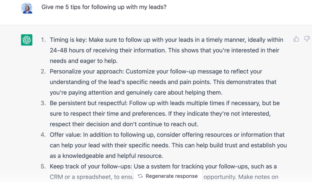Click the 'Be persistent but respectful' heading
312x182 pixels.
tap(89, 103)
